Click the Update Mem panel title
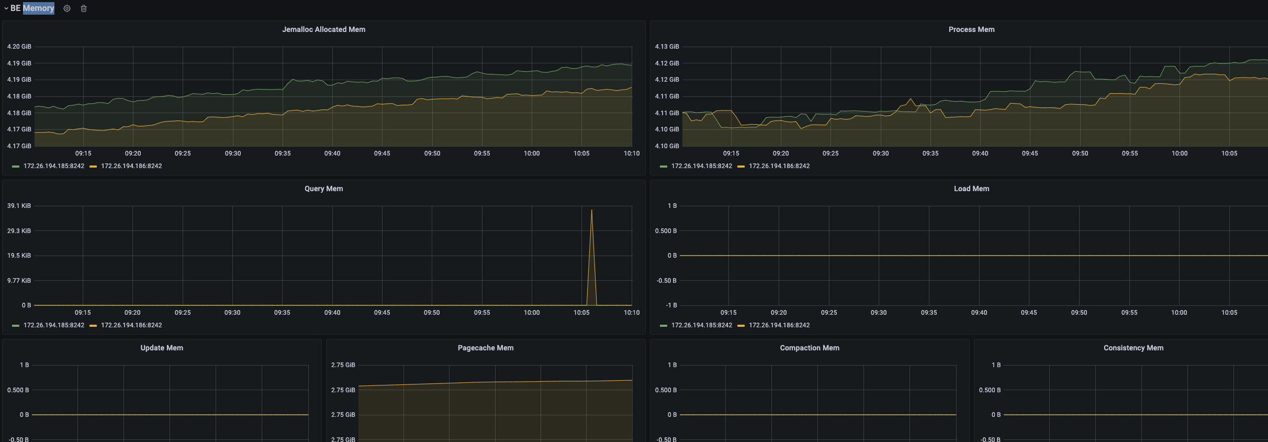 point(162,348)
